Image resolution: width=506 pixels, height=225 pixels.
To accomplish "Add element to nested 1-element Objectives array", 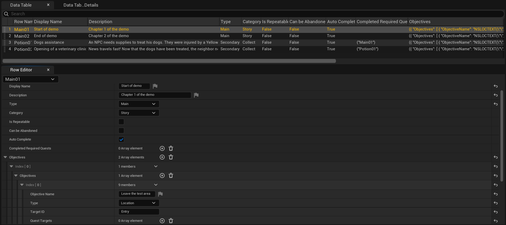I will 162,176.
